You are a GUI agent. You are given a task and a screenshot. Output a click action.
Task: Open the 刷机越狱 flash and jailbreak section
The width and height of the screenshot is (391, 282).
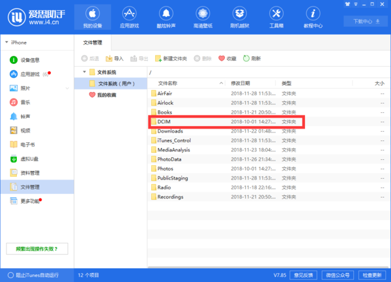pos(239,17)
